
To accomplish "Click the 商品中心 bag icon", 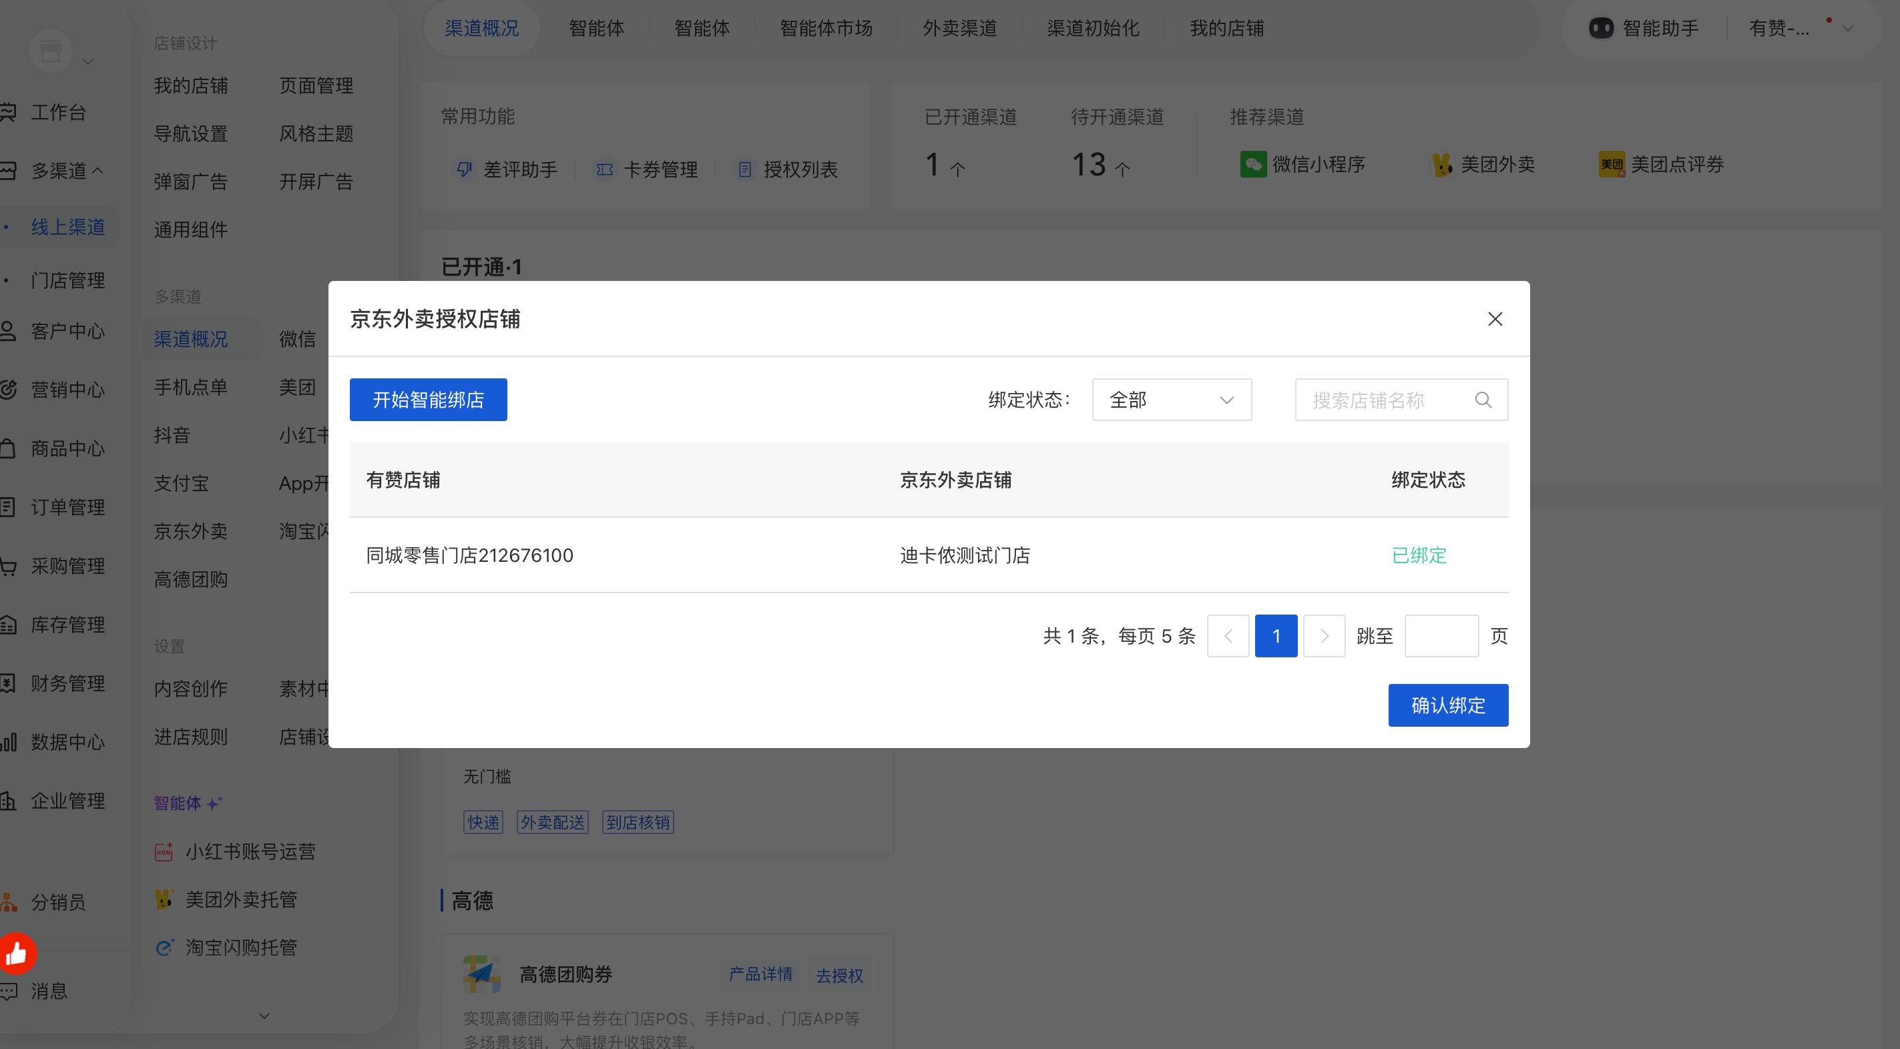I will click(8, 448).
